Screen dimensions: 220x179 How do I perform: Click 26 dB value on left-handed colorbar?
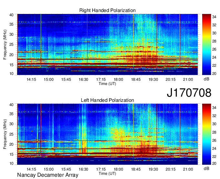[x=214, y=140]
